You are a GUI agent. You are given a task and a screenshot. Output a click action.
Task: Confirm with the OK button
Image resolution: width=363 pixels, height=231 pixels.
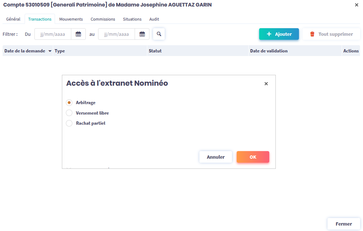click(253, 157)
